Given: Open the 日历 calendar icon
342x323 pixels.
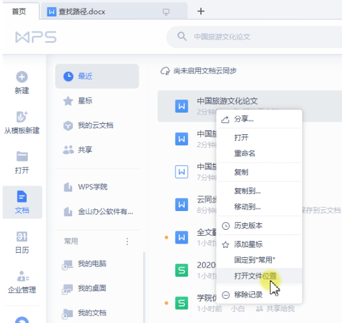Looking at the screenshot, I should [x=22, y=236].
